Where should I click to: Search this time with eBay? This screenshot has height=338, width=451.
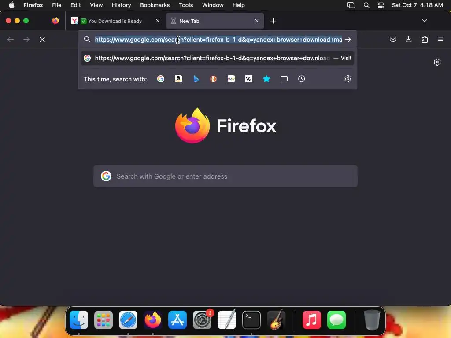231,79
